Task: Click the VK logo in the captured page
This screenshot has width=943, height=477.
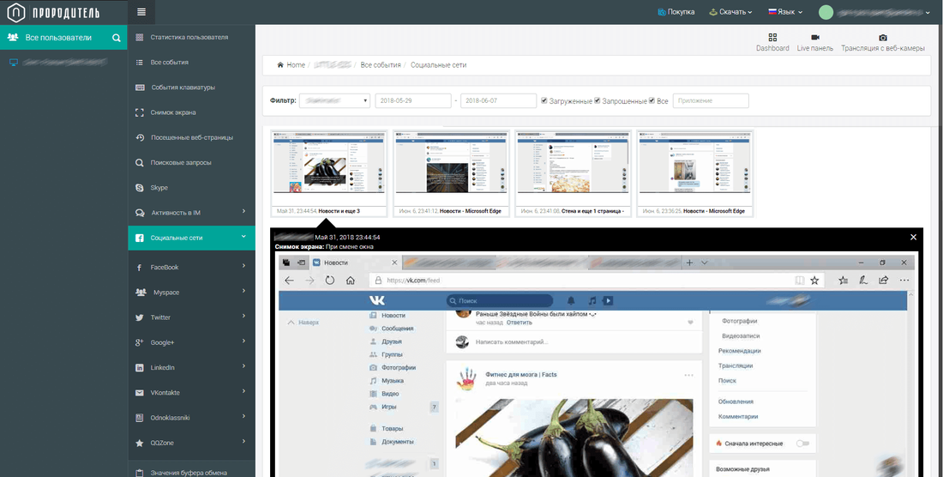Action: 377,300
